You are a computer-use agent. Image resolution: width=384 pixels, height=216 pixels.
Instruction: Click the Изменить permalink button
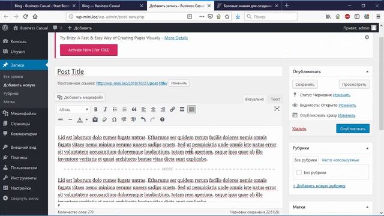pos(179,83)
